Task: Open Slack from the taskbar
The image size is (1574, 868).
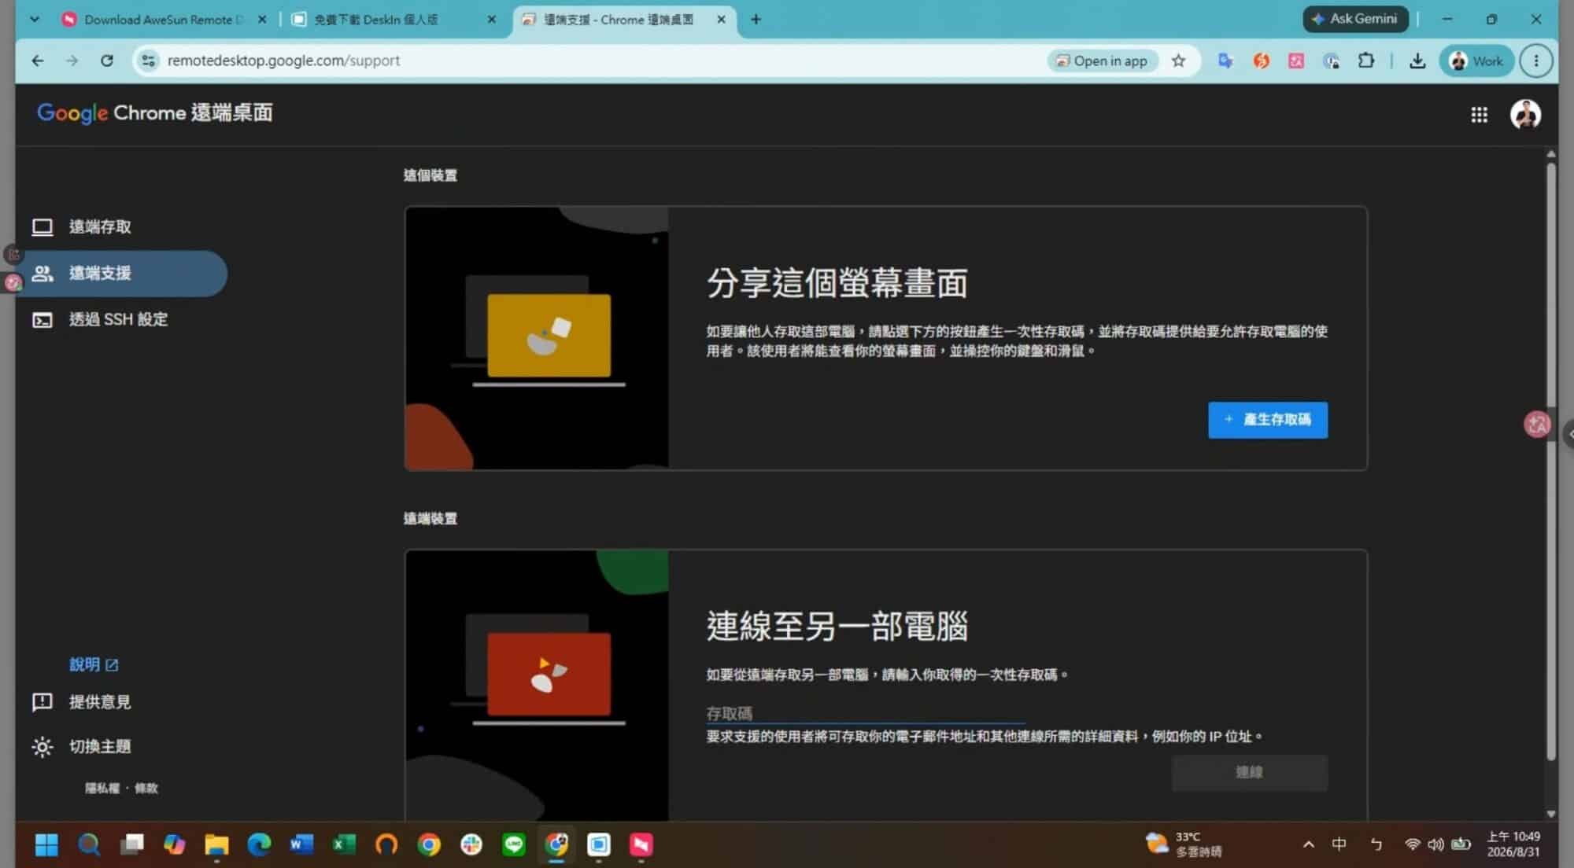Action: (x=471, y=844)
